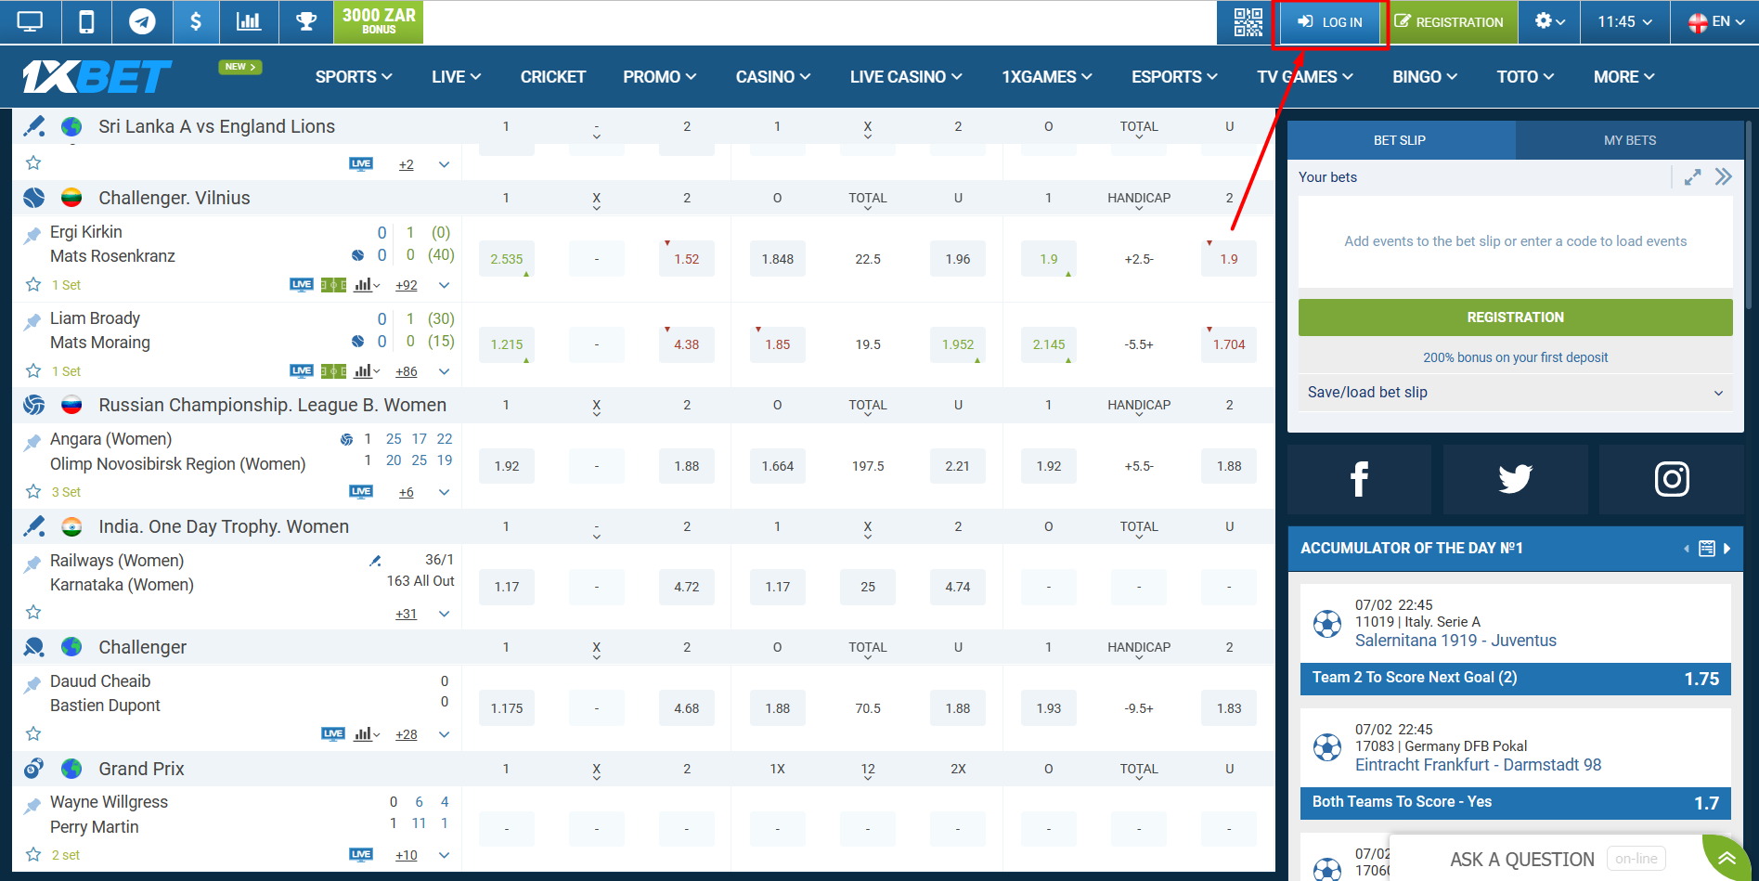Favorite the Dauud Cheaib match star
Image resolution: width=1759 pixels, height=881 pixels.
coord(33,733)
